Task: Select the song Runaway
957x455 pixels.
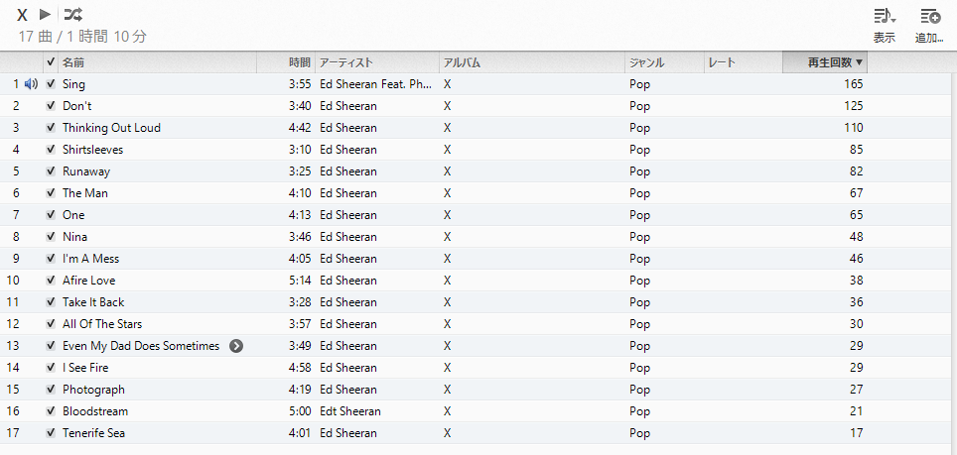Action: [x=86, y=171]
